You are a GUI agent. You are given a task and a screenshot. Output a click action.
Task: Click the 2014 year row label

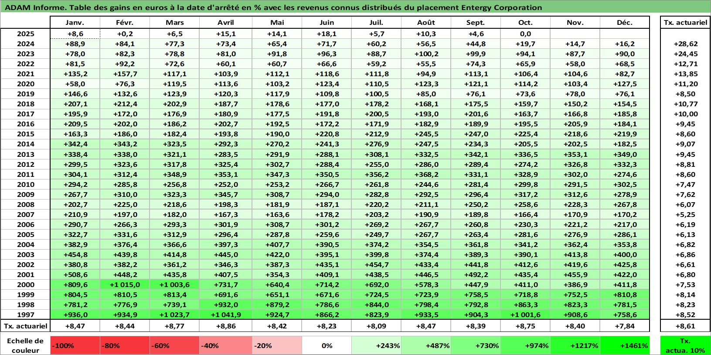(x=26, y=144)
